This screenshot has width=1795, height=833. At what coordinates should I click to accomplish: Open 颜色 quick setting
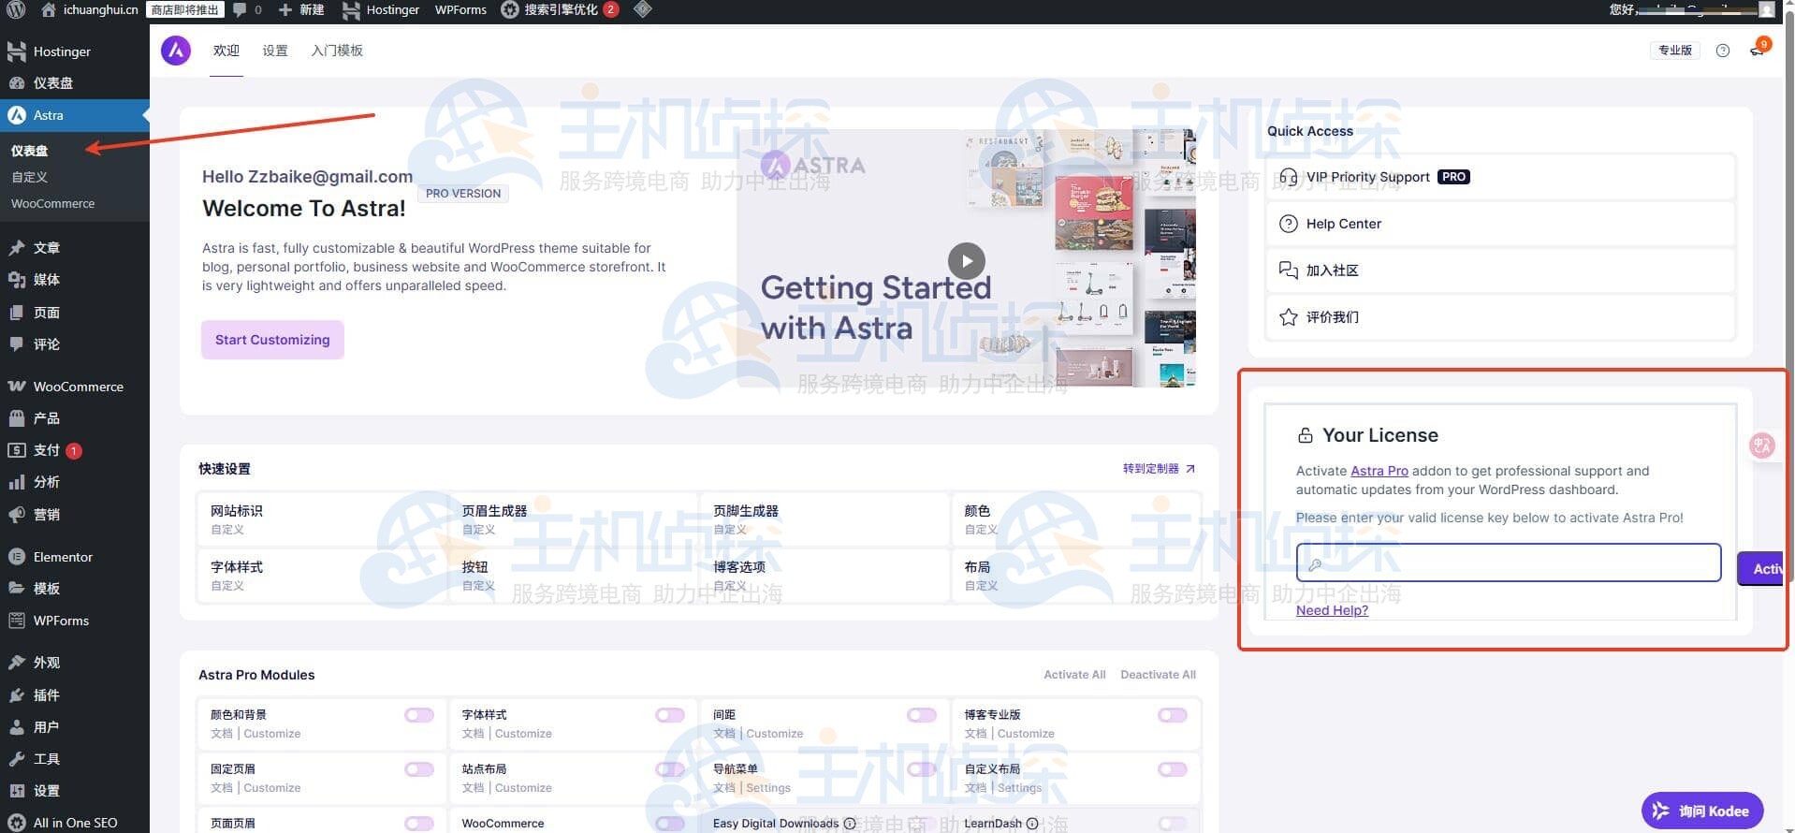tap(1076, 520)
